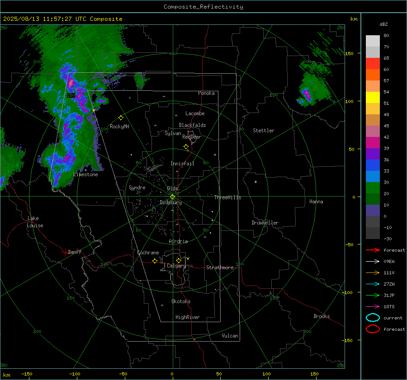Viewport: 407px width, 380px height.
Task: Click the Banff label on the map
Action: coord(75,252)
